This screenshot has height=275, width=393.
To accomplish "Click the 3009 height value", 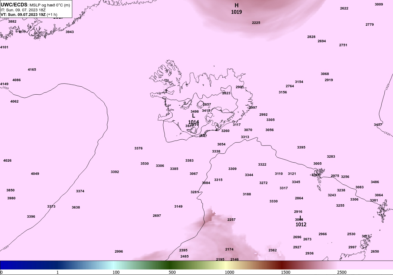I will pyautogui.click(x=379, y=4).
